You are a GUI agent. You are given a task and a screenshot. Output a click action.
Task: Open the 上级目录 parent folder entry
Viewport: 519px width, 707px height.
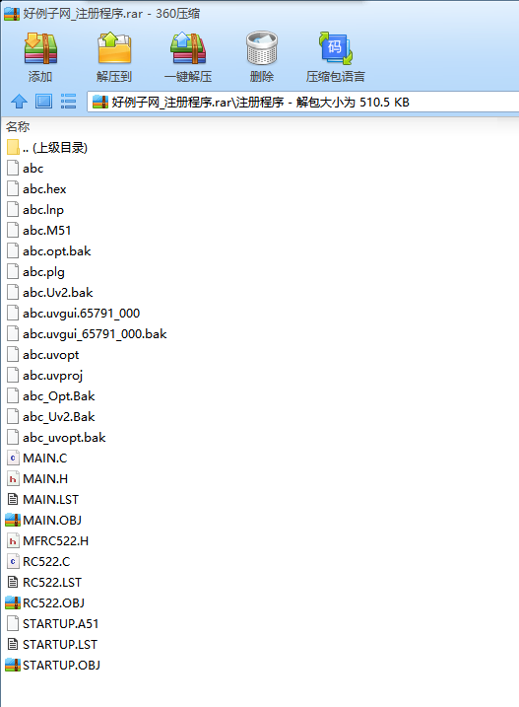(x=47, y=148)
